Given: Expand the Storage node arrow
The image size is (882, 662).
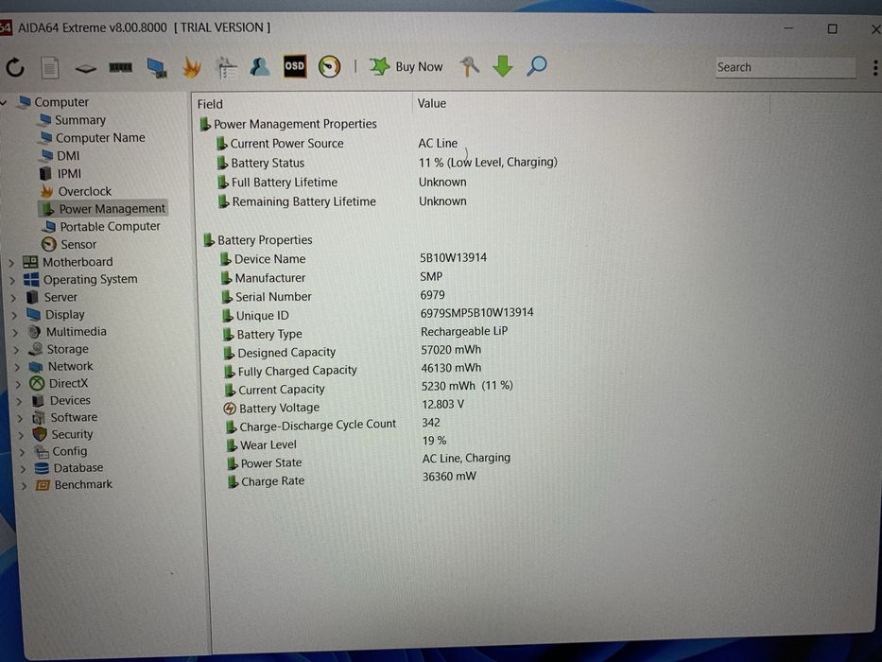Looking at the screenshot, I should (16, 350).
